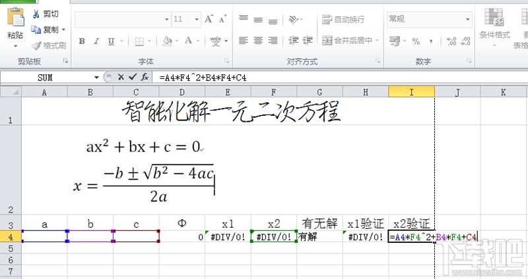
Task: Toggle Italic formatting
Action: point(96,41)
